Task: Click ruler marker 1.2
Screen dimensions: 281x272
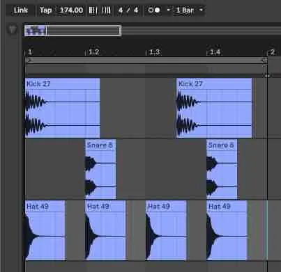Action: coord(94,52)
